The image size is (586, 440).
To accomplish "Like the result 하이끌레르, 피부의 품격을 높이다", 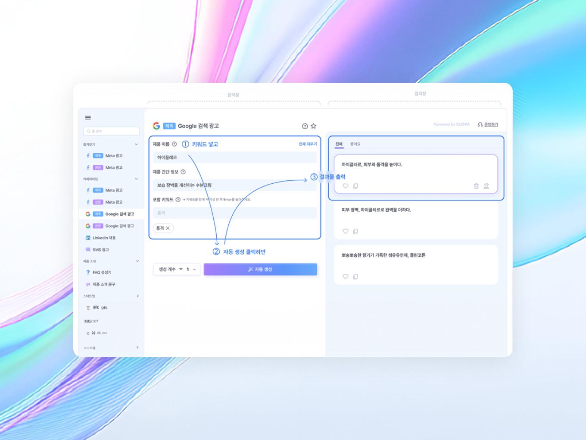I will coord(345,186).
